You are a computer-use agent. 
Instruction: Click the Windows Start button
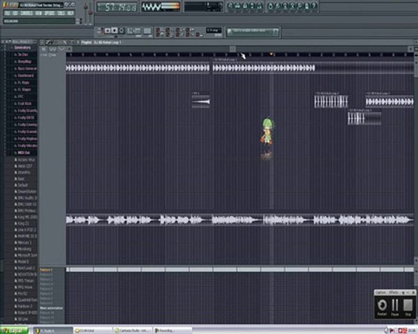14,331
